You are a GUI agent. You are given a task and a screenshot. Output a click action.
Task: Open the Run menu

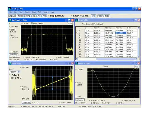(21, 12)
